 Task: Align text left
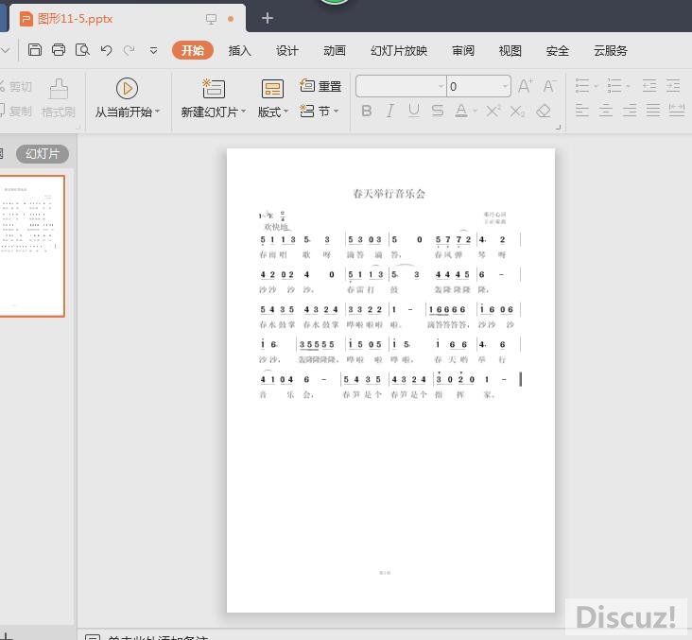[582, 110]
